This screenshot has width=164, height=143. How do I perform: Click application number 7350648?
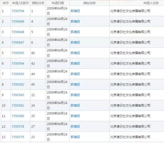click(x=18, y=32)
